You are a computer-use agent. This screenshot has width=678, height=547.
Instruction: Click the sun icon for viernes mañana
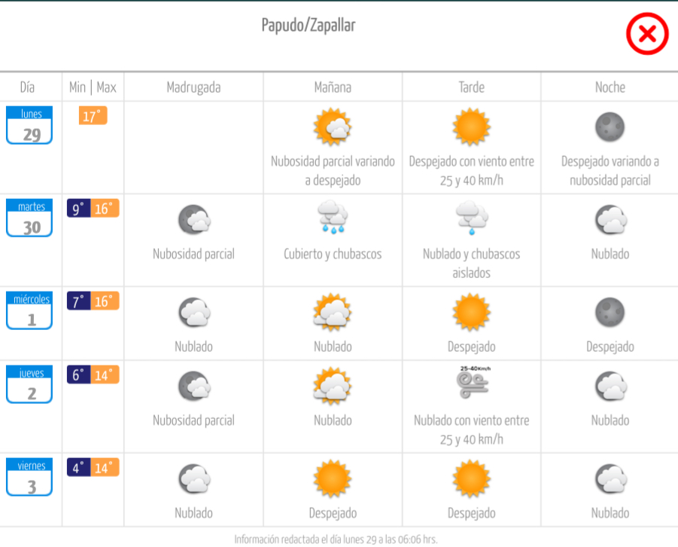[x=333, y=478]
